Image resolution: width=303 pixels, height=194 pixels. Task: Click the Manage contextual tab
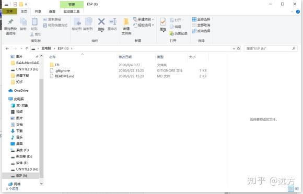72,5
